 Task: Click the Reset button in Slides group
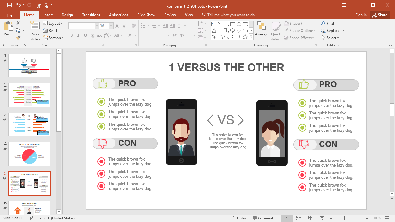50,31
